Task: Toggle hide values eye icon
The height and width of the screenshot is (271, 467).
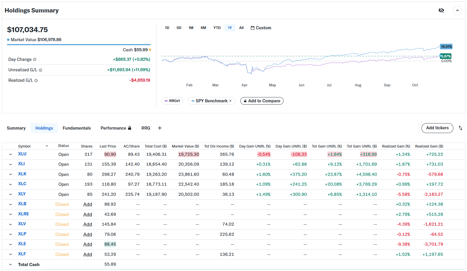Action: tap(441, 10)
